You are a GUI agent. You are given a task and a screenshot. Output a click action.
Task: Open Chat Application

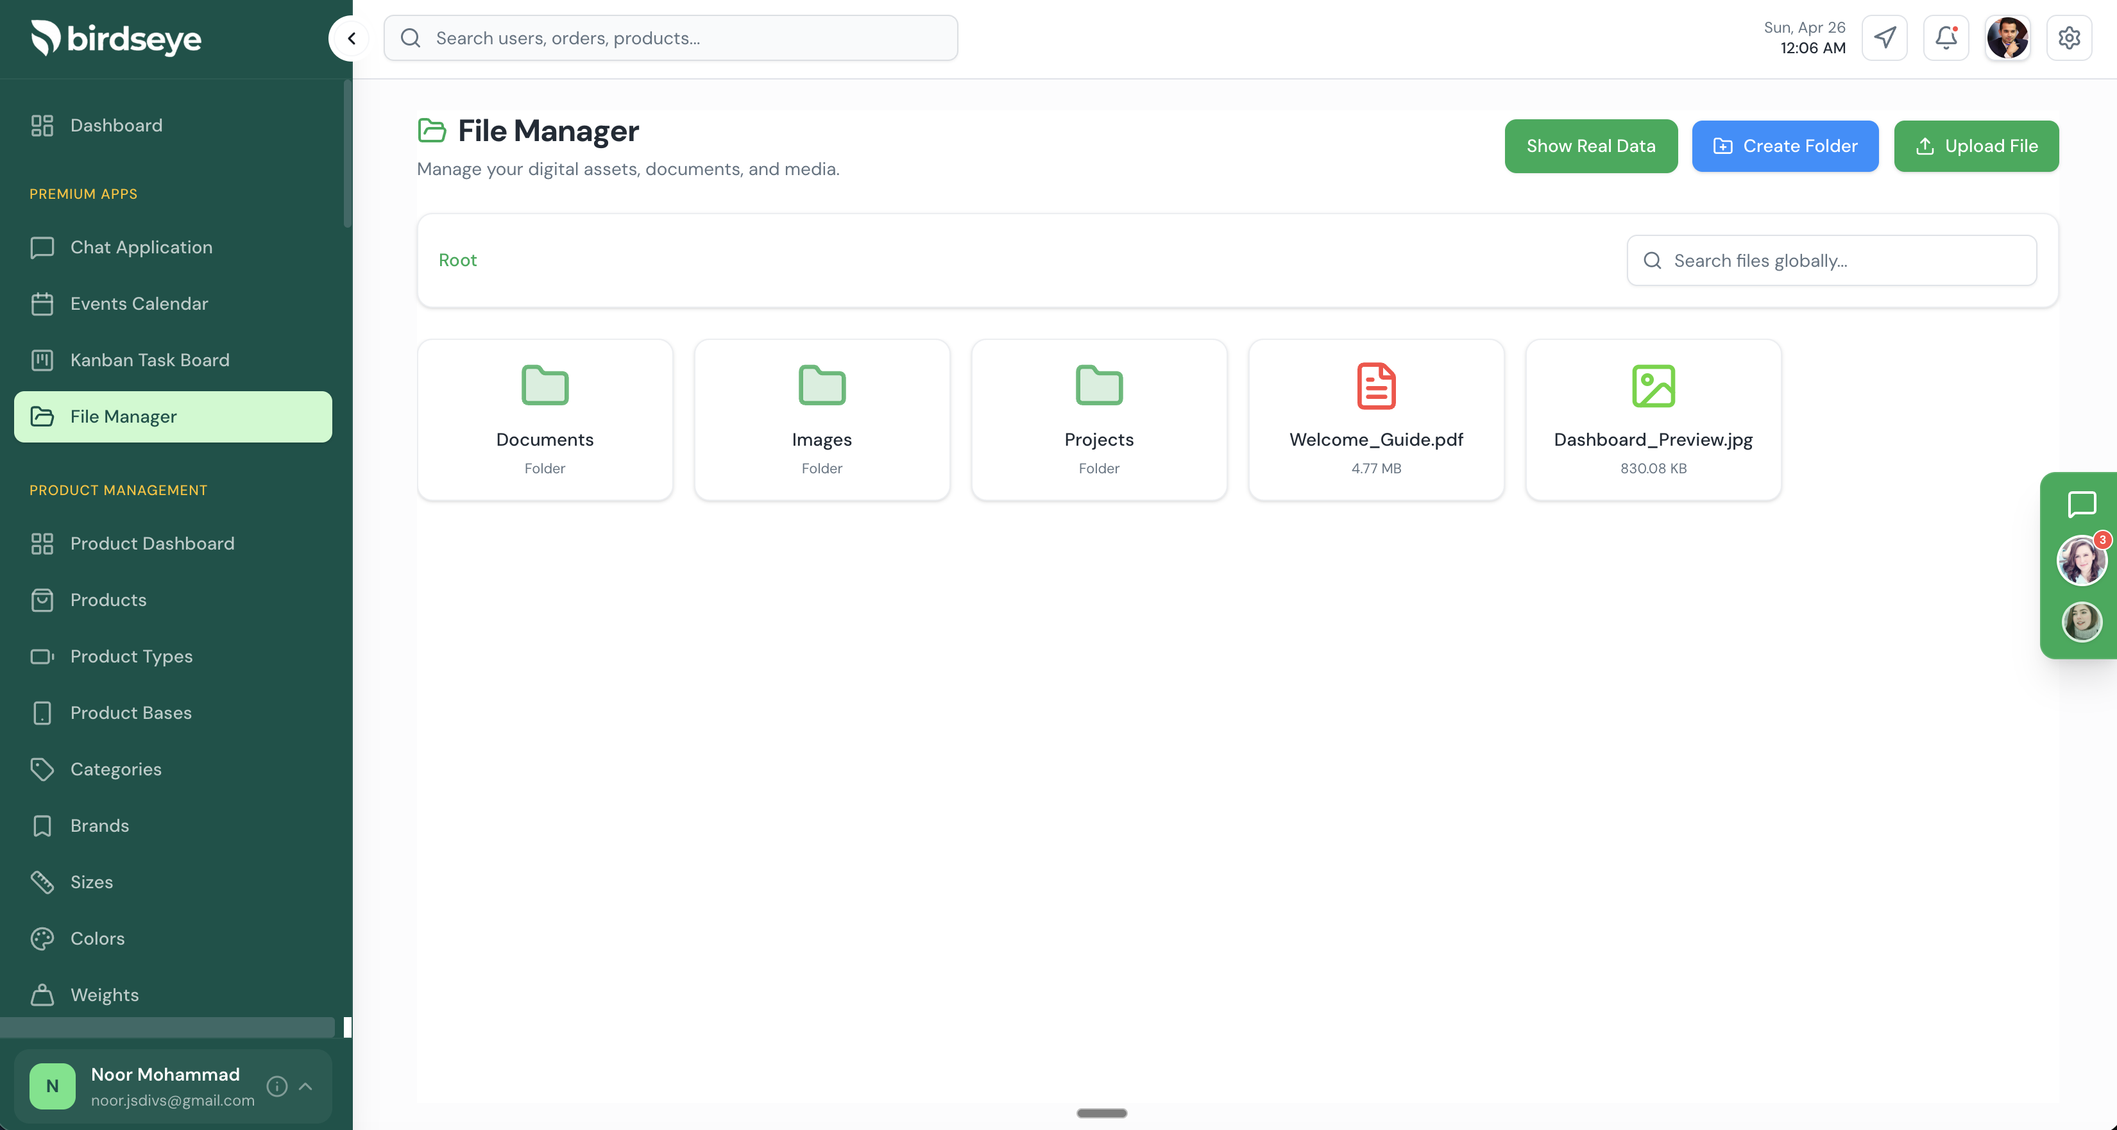click(x=173, y=248)
